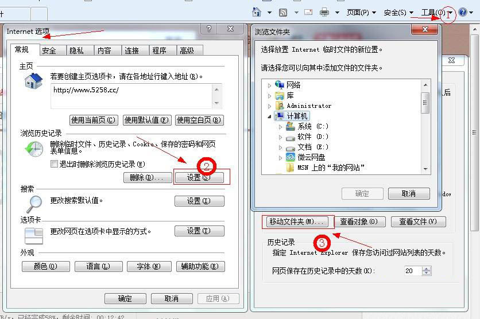Expand the 网络 tree node
The image size is (480, 319).
(x=269, y=85)
